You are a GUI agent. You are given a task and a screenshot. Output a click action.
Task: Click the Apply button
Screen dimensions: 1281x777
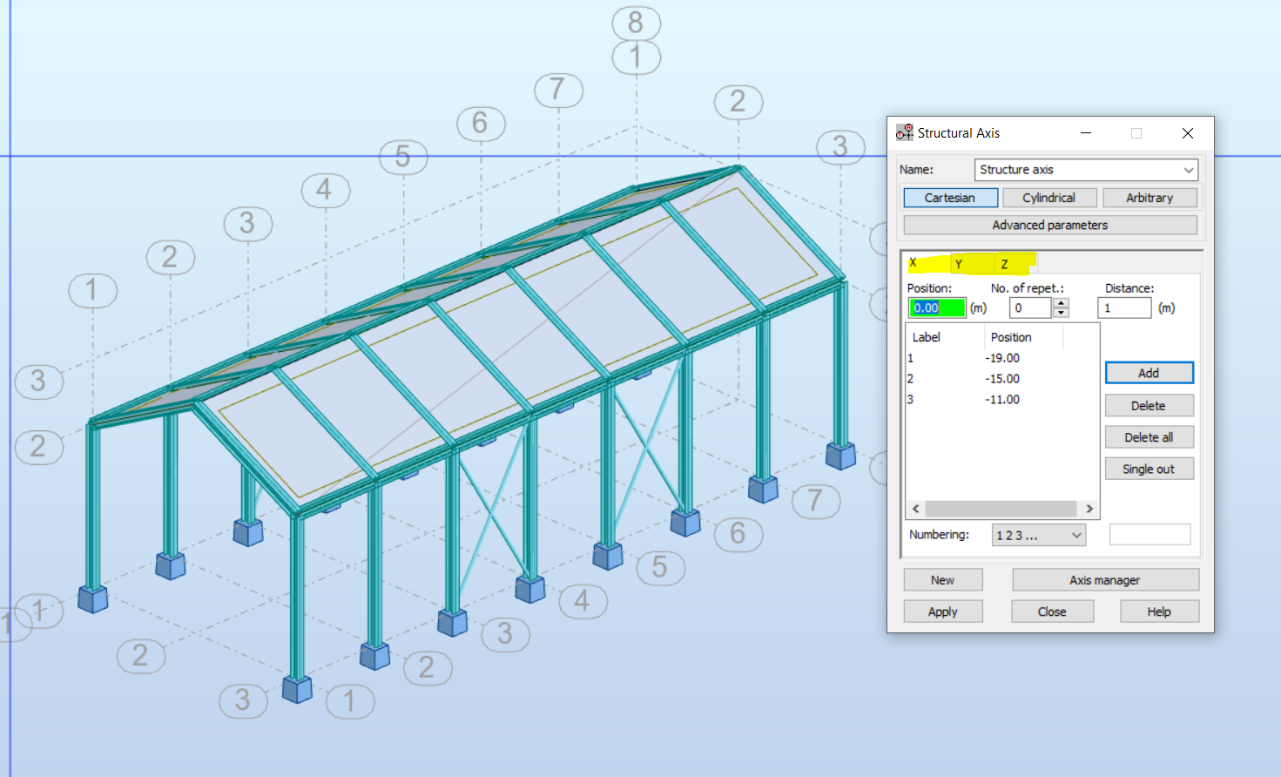(x=943, y=611)
